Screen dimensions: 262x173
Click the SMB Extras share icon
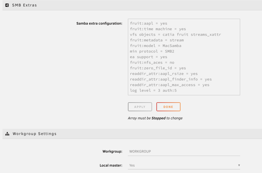tap(7, 5)
